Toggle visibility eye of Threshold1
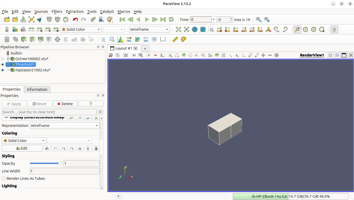Viewport: 354px width, 200px height. 3,64
